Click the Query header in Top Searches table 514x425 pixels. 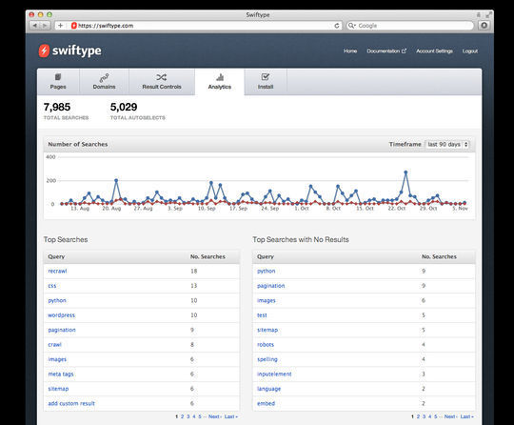(x=56, y=256)
